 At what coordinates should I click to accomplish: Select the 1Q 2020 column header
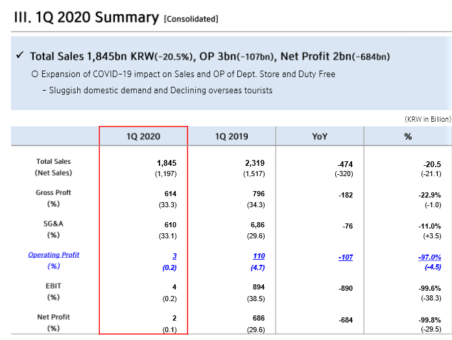(x=143, y=137)
